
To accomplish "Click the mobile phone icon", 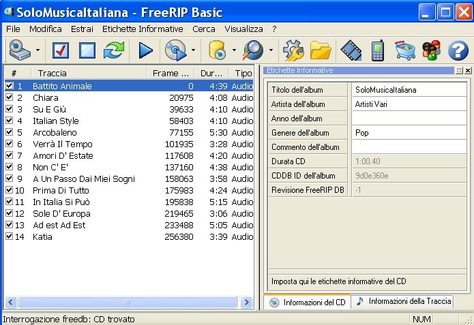I will [x=378, y=50].
